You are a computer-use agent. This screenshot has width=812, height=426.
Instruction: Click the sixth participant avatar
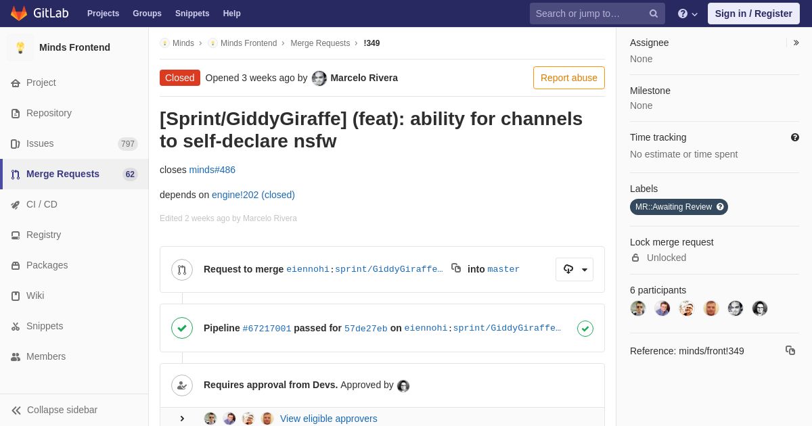coord(760,308)
